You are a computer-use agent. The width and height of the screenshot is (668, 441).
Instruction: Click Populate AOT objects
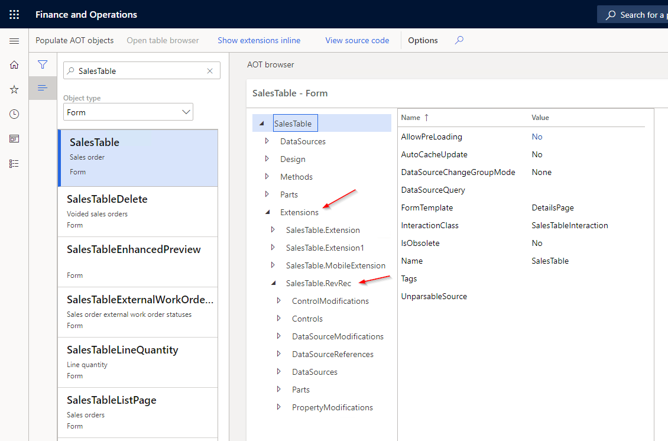(x=74, y=40)
